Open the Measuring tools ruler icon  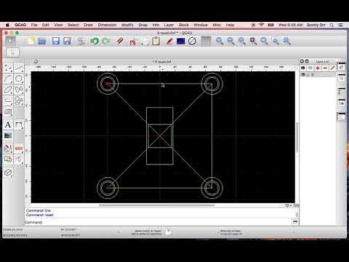pyautogui.click(x=19, y=148)
